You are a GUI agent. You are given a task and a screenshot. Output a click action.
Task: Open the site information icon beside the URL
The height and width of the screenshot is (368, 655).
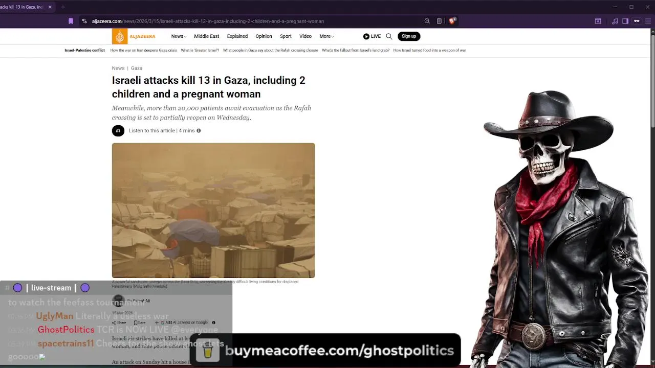coord(84,21)
